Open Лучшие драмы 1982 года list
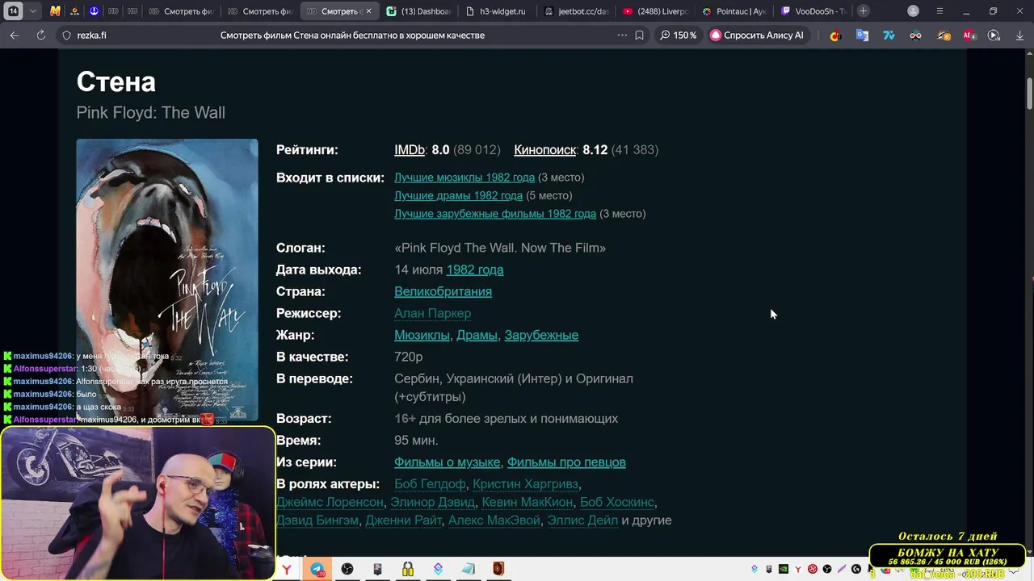Image resolution: width=1034 pixels, height=581 pixels. (x=458, y=196)
